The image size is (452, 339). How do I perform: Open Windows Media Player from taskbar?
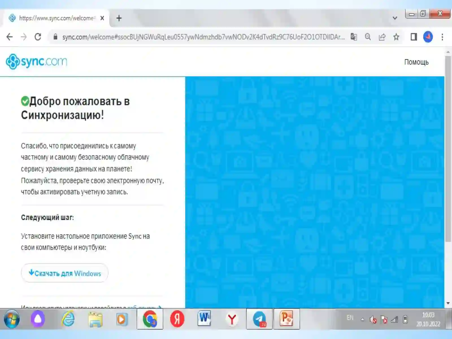coord(122,319)
